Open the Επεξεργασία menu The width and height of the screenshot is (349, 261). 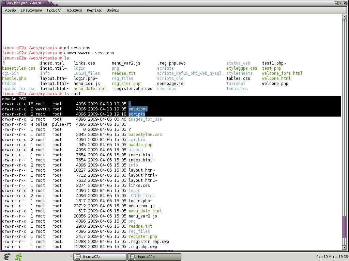[x=31, y=10]
